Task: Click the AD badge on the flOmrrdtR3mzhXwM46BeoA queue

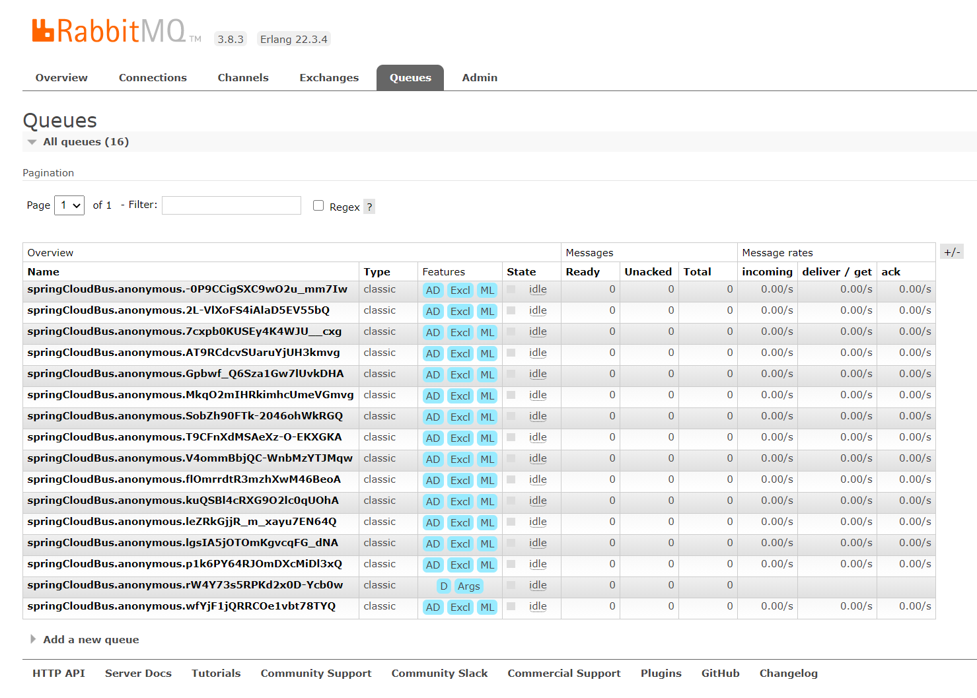Action: point(433,481)
